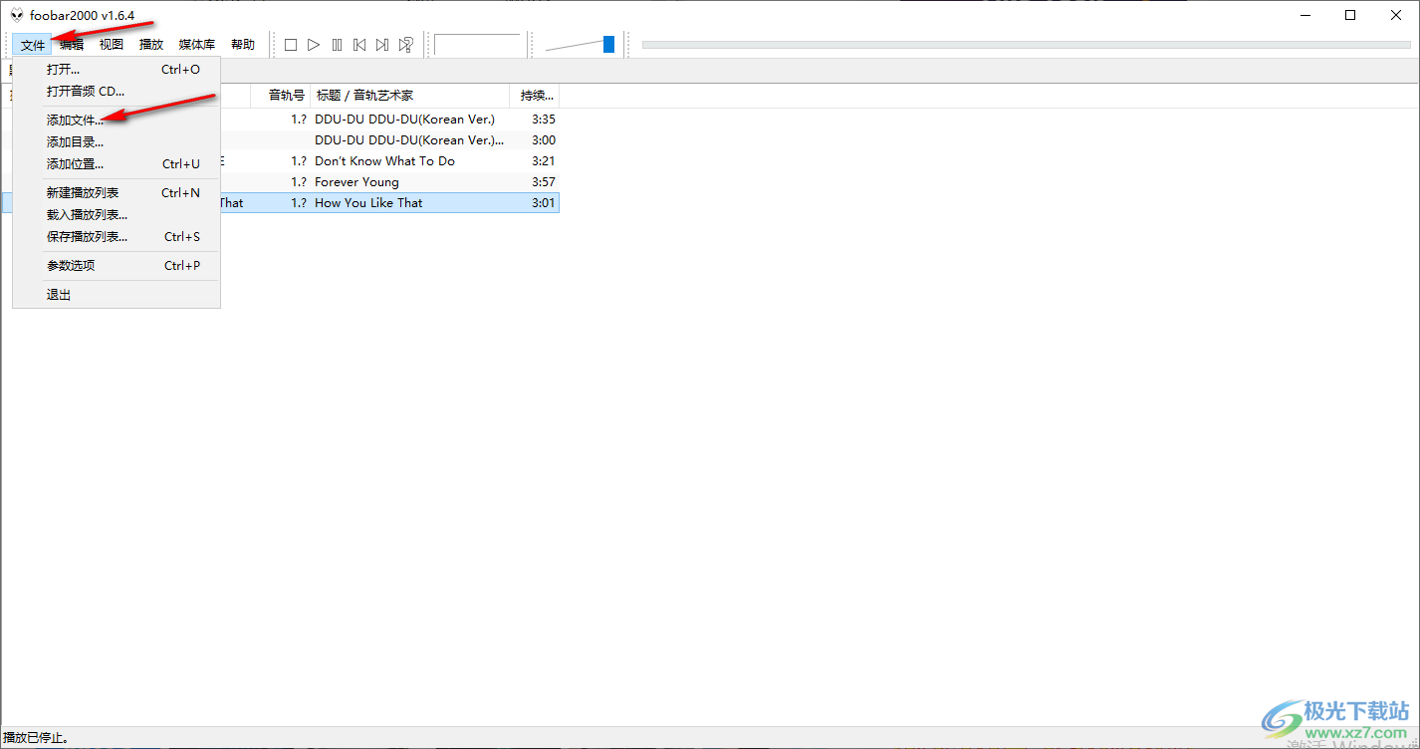Minimize the foobar2000 window
Viewport: 1420px width, 749px height.
coord(1304,15)
